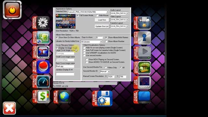Image resolution: width=208 pixels, height=117 pixels.
Task: Select Videos Only radio button
Action: click(x=106, y=68)
